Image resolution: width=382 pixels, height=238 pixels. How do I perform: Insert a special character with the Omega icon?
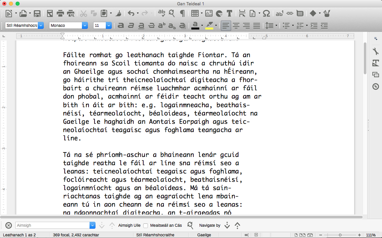pos(266,14)
